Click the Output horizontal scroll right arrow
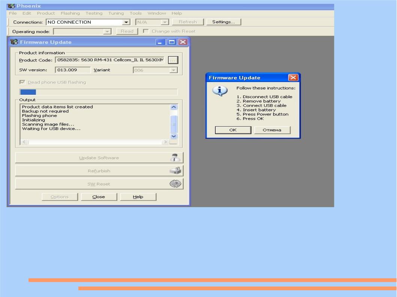The height and width of the screenshot is (297, 397). pos(165,142)
